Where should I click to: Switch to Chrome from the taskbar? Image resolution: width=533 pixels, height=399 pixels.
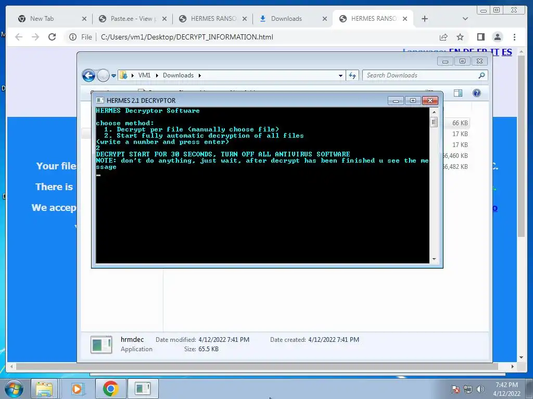(110, 389)
